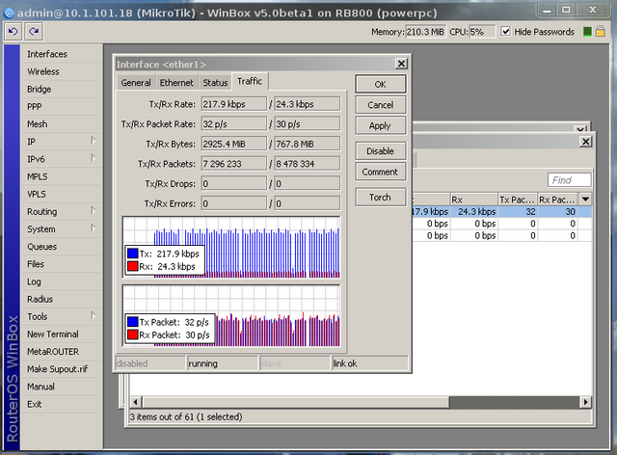
Task: Open the Wireless menu
Action: (x=61, y=71)
